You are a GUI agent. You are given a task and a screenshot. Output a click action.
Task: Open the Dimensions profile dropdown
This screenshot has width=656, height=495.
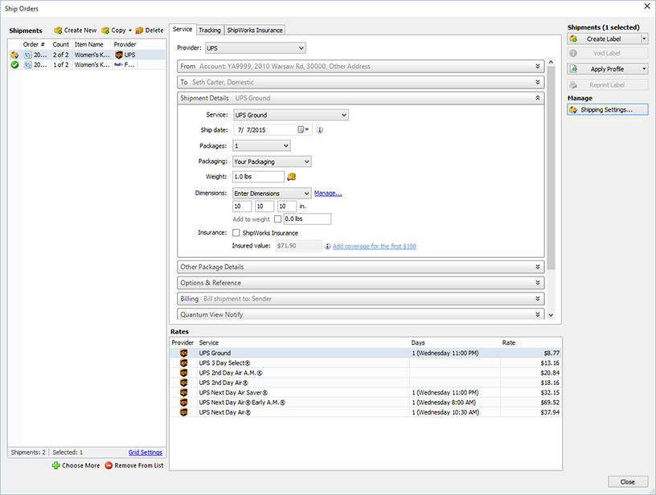point(272,194)
